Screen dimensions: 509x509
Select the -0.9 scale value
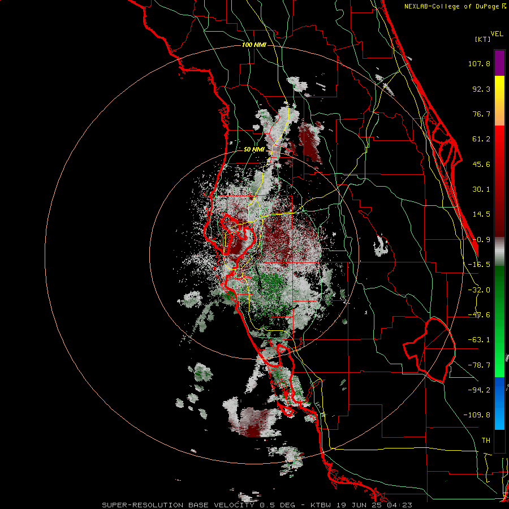point(481,240)
